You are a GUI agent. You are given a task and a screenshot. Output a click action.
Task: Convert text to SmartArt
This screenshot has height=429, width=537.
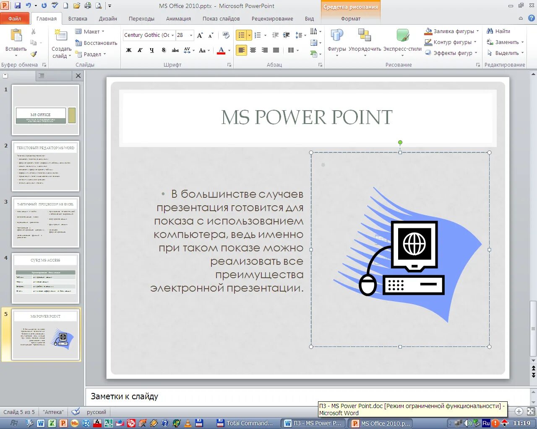click(315, 54)
